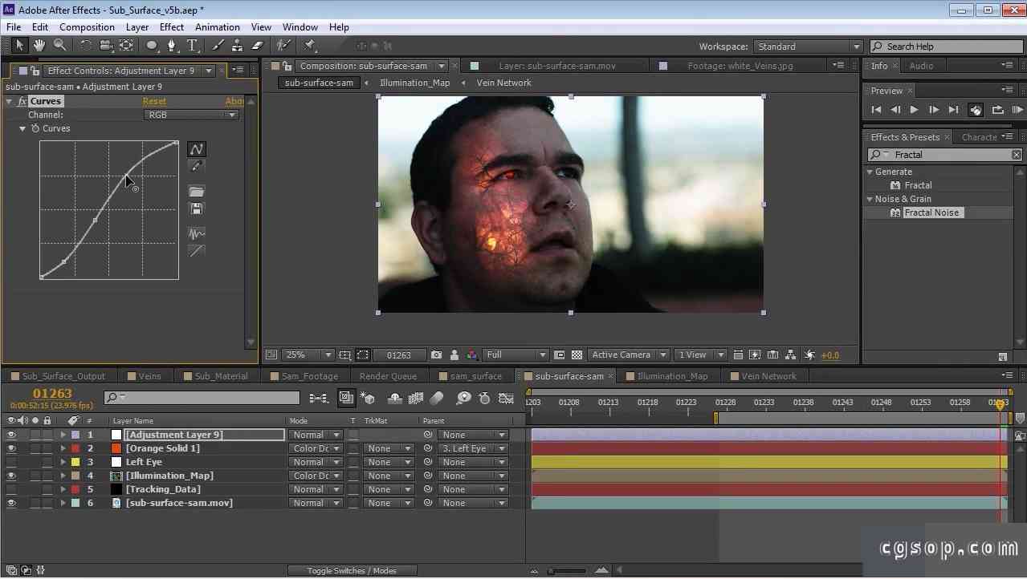
Task: Switch to the Illumination_Map timeline tab
Action: (x=672, y=376)
